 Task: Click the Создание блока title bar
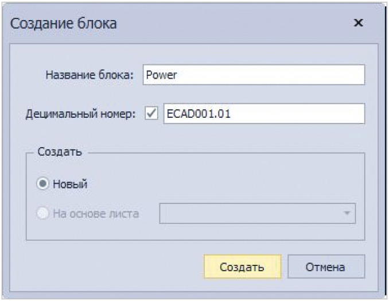coord(172,23)
